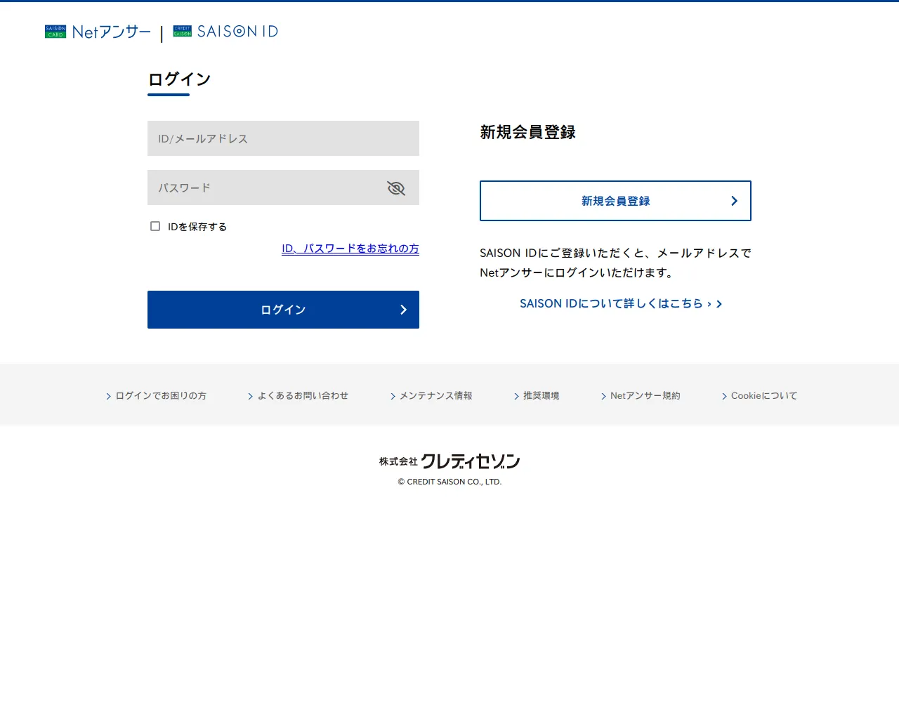Open 推奨環境 footer link
Screen dimensions: 899x719
point(537,396)
